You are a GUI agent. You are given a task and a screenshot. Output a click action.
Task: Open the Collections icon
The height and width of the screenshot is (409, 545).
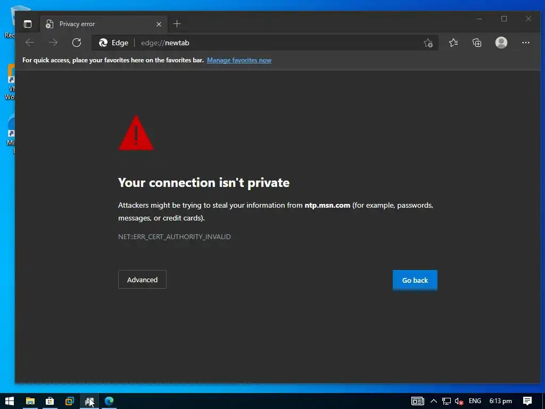point(477,43)
